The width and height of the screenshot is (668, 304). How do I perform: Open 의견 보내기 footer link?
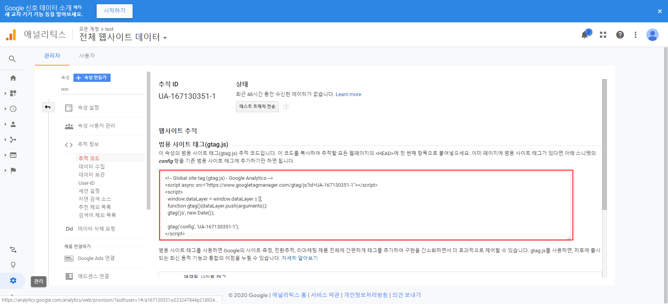click(407, 295)
